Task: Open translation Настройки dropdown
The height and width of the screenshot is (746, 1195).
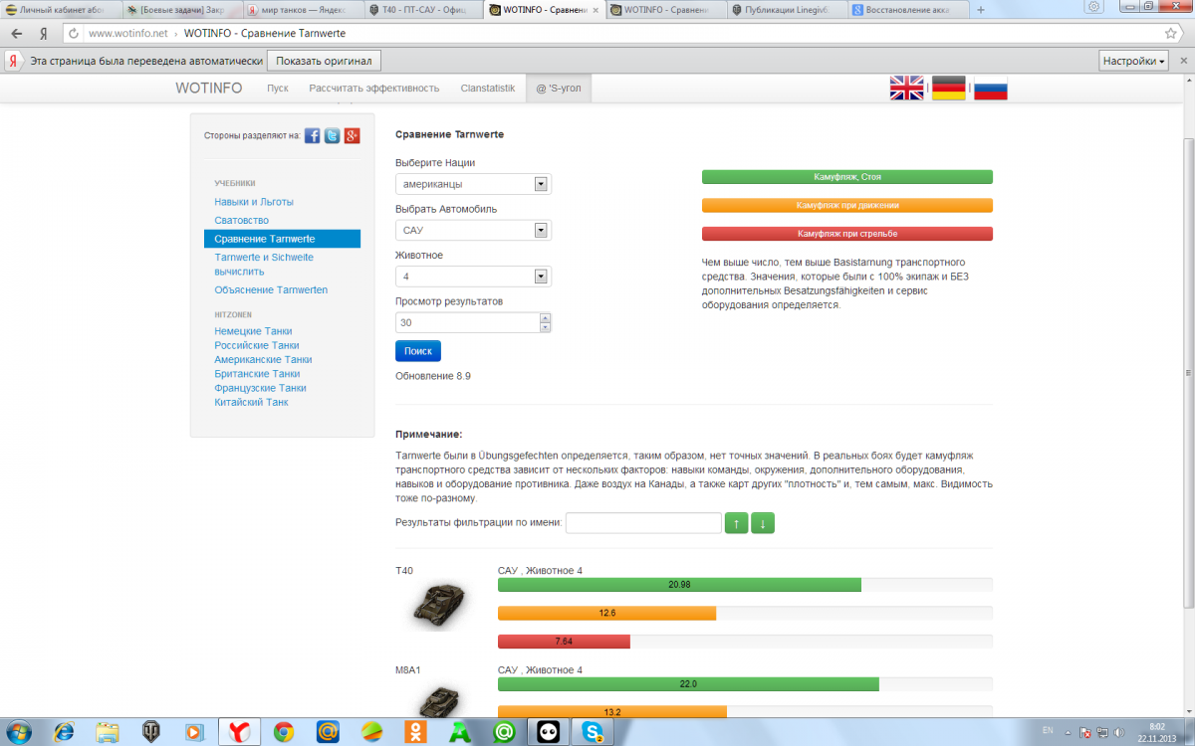Action: pos(1133,61)
